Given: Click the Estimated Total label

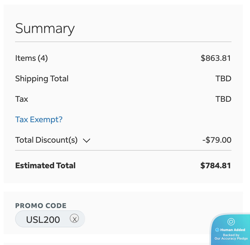Looking at the screenshot, I should pyautogui.click(x=45, y=165).
